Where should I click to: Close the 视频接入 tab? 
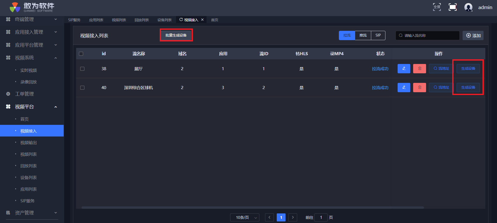click(202, 20)
